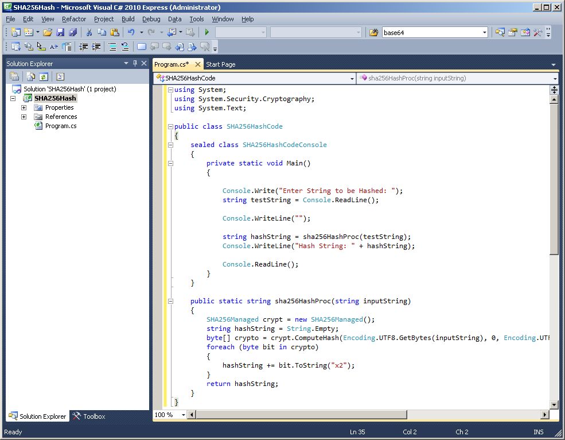565x440 pixels.
Task: Click the Open File folder icon
Action: [x=48, y=33]
